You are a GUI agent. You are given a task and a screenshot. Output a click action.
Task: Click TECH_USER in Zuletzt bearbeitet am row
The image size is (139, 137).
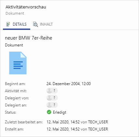point(98,122)
